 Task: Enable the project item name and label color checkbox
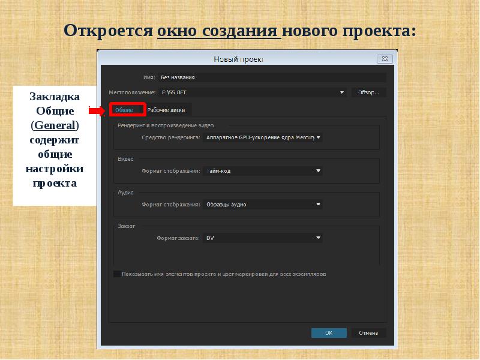tap(116, 274)
